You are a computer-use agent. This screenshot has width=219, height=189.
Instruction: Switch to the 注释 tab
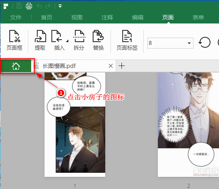click(x=107, y=17)
